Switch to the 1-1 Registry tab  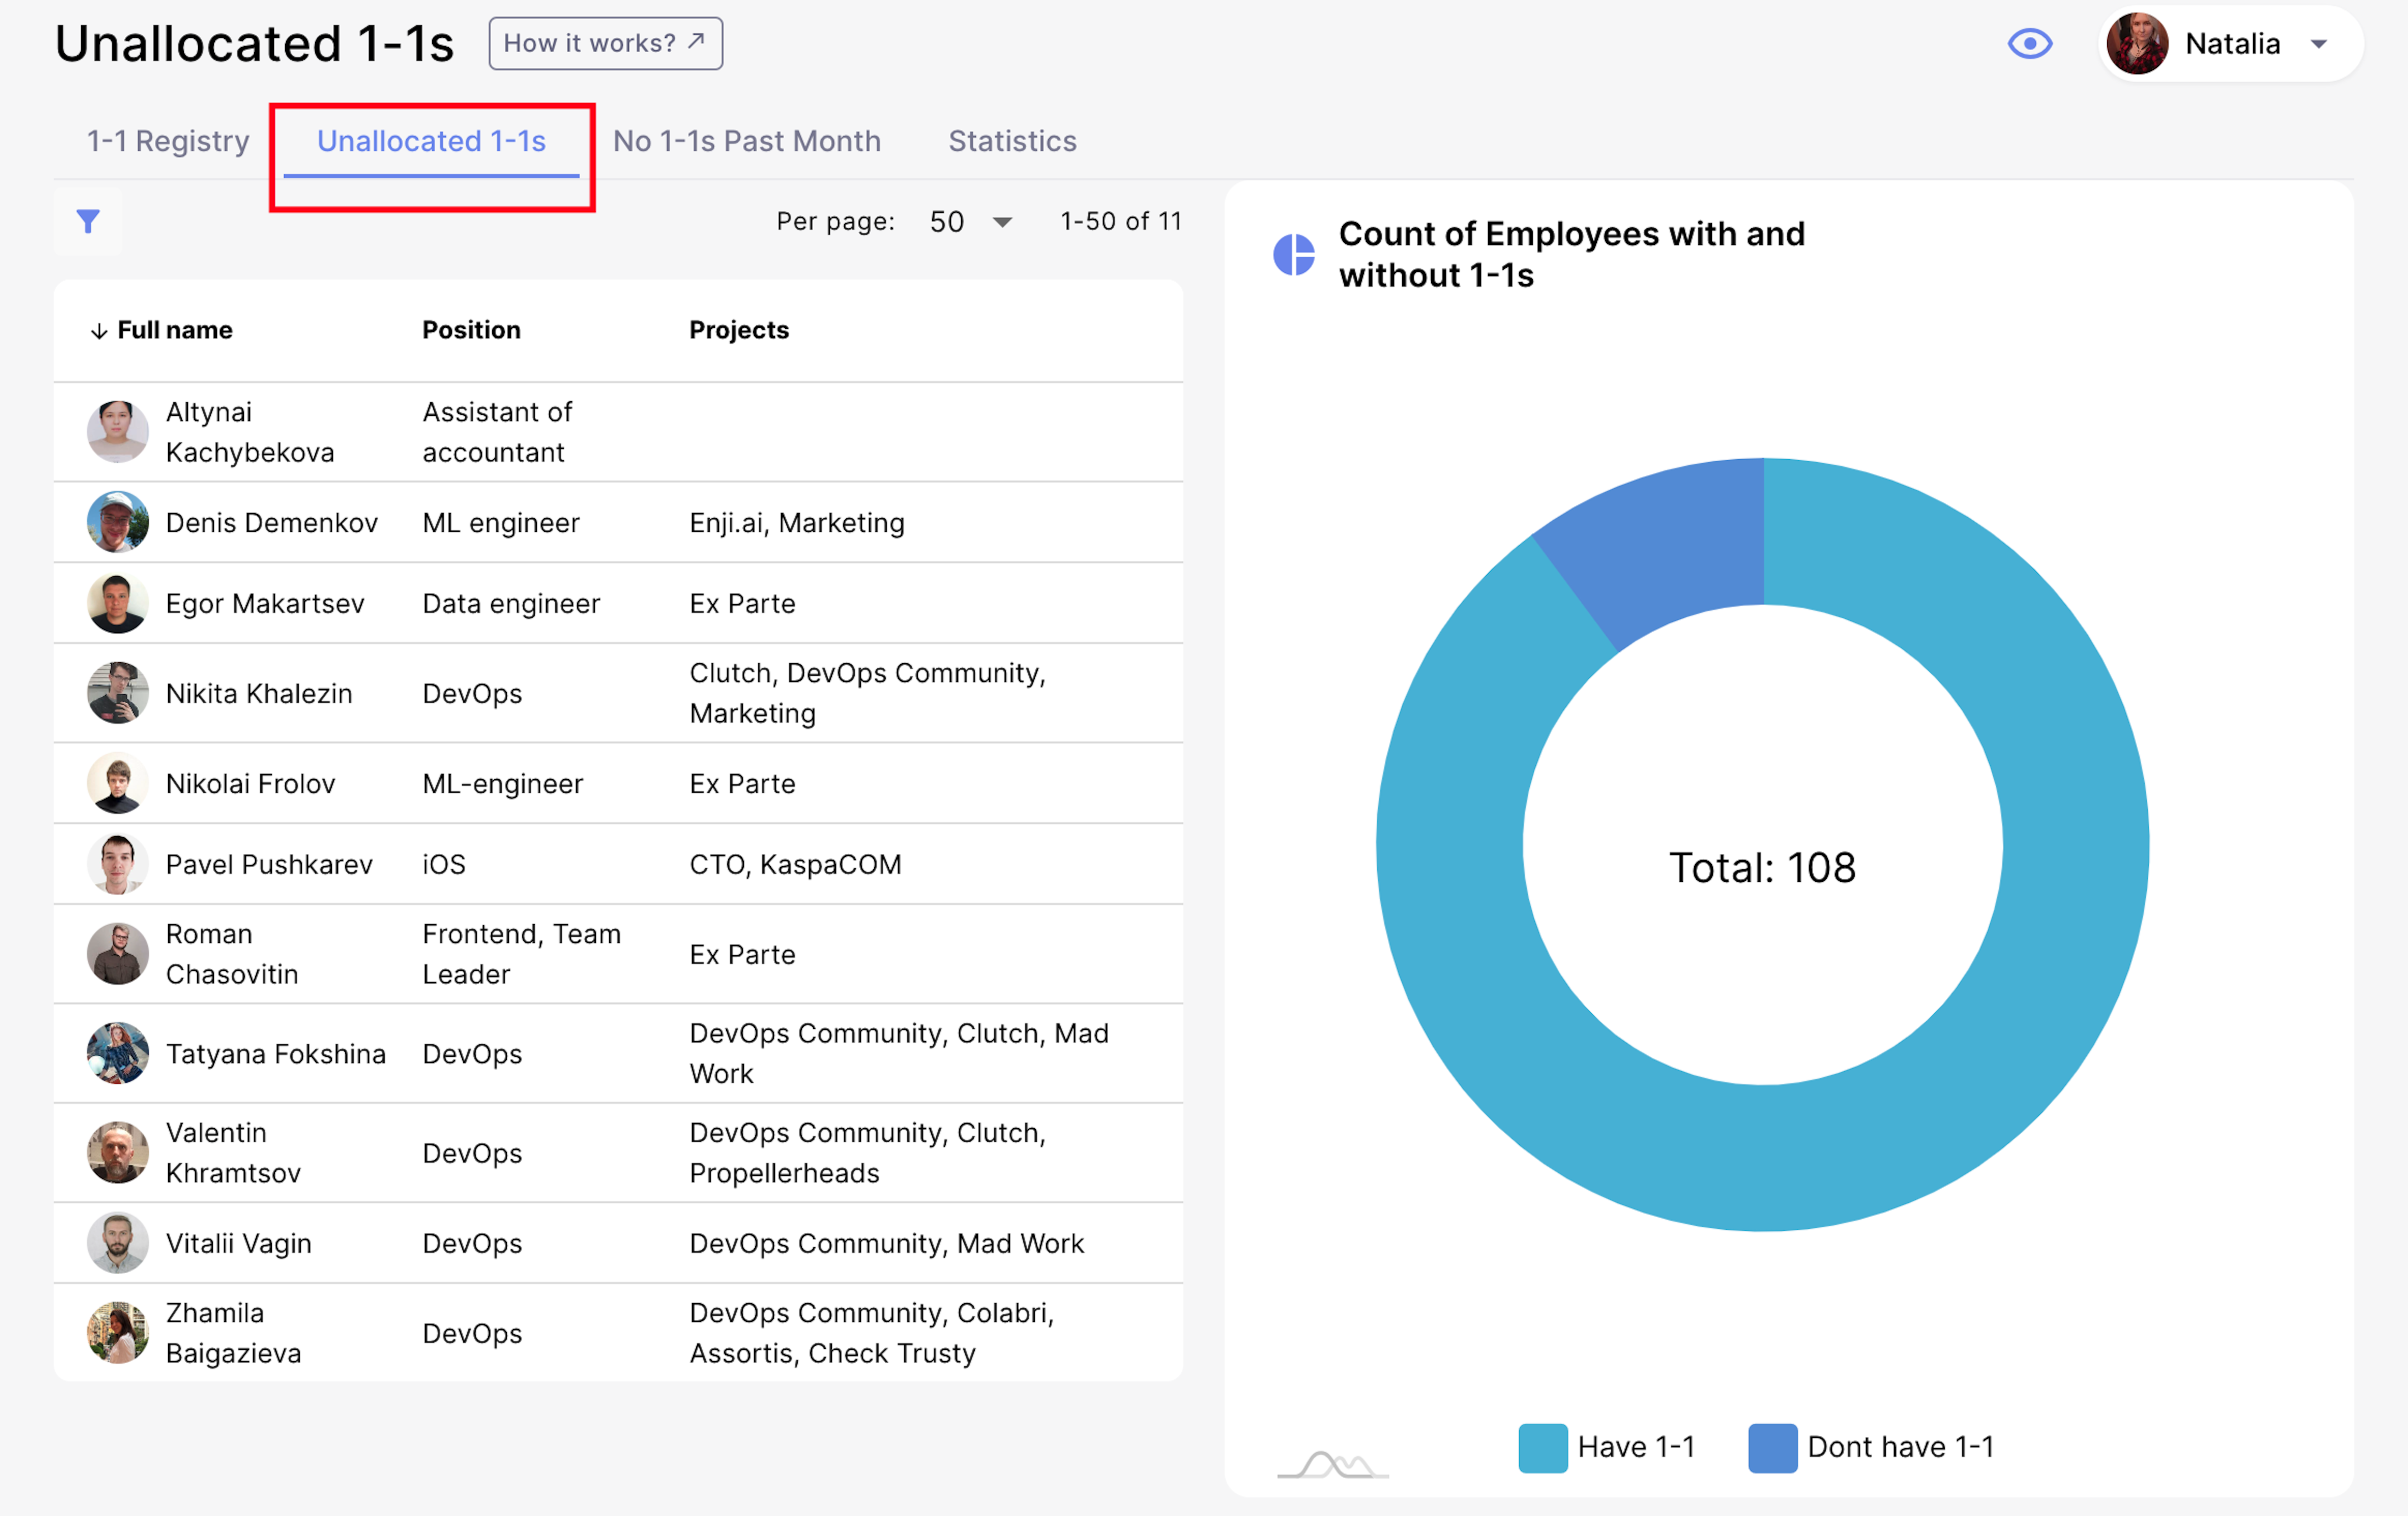click(168, 141)
